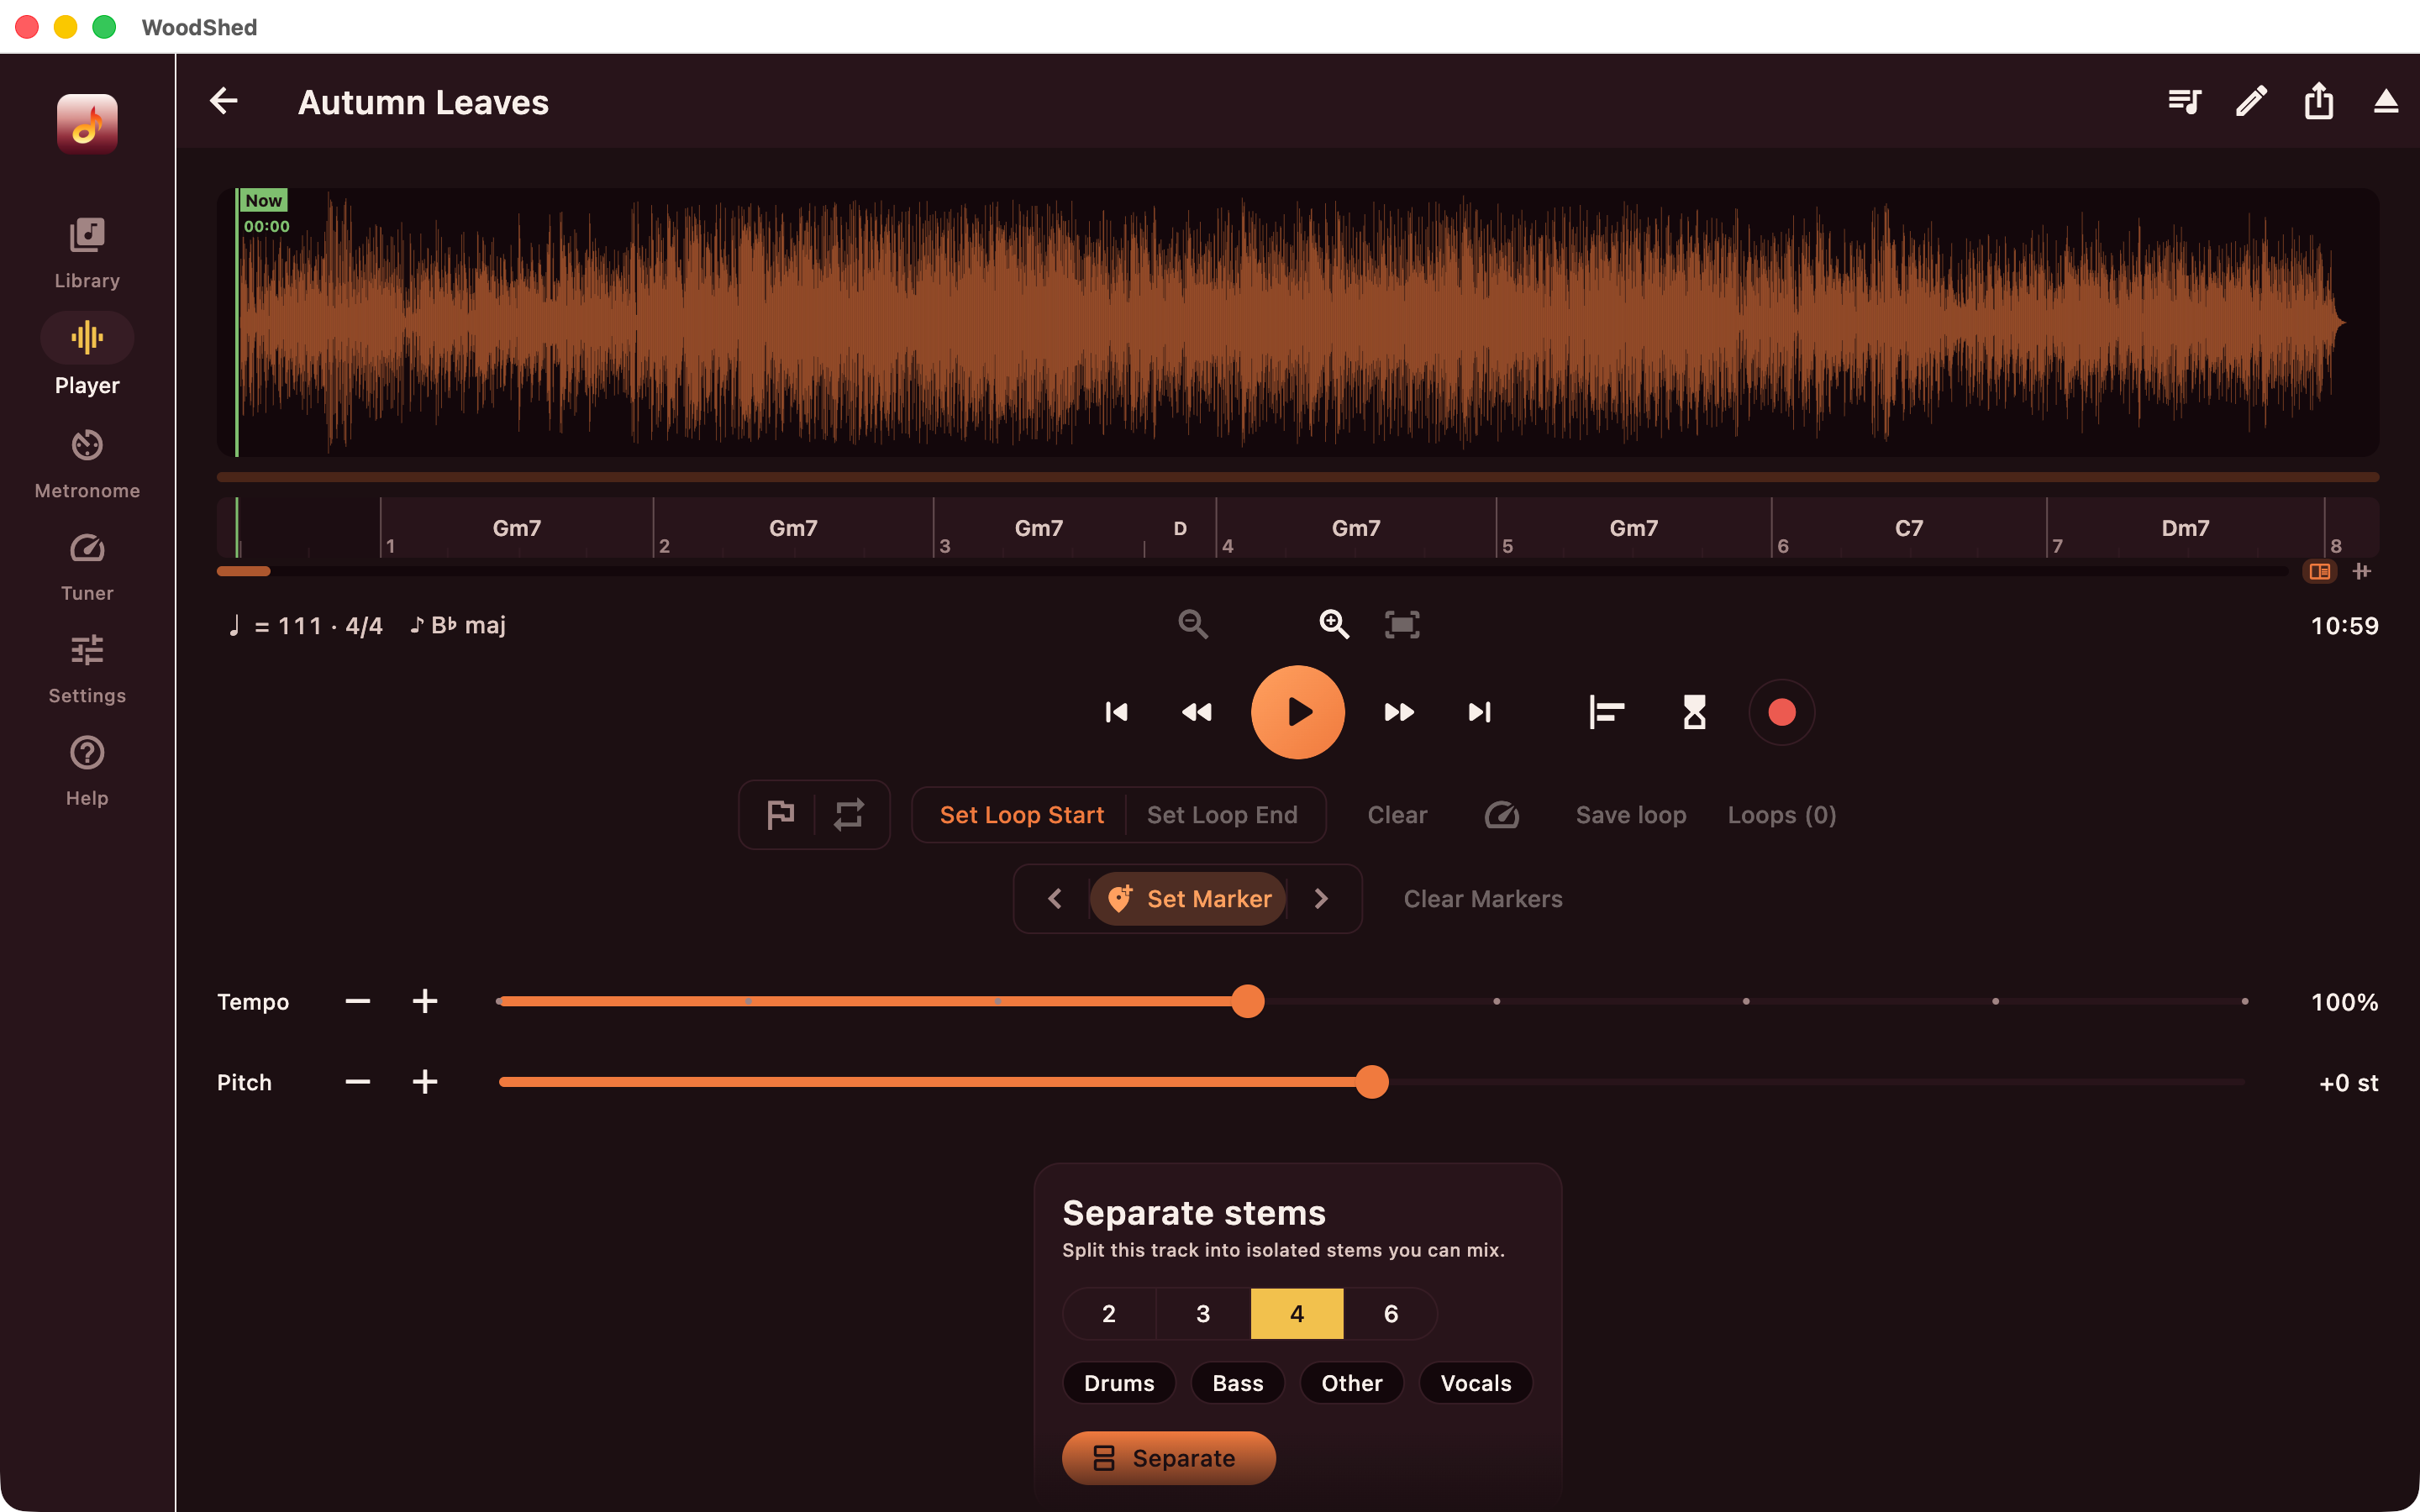Decrease tempo with the minus button
This screenshot has height=1512, width=2420.
tap(358, 1001)
